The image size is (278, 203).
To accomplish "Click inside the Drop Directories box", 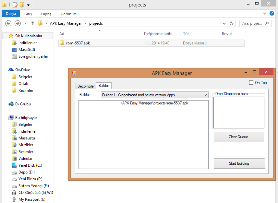I will 239,112.
